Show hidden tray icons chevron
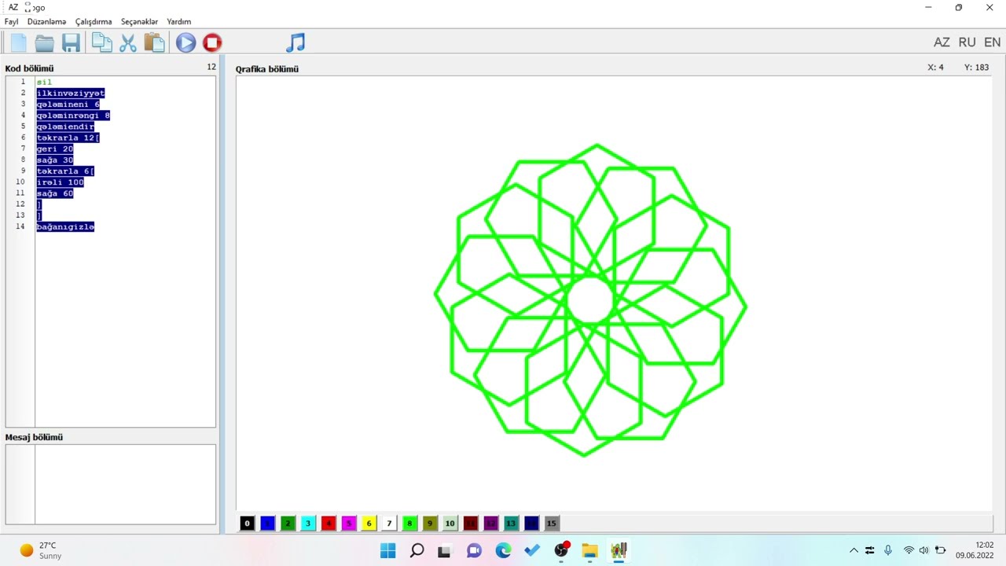Image resolution: width=1006 pixels, height=566 pixels. tap(854, 550)
